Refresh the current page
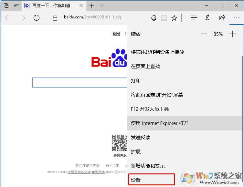This screenshot has height=187, width=244. (37, 18)
